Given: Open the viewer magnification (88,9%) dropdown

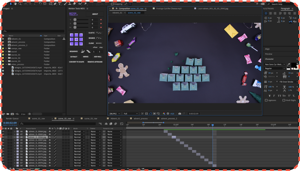Looking at the screenshot, I should [115, 114].
